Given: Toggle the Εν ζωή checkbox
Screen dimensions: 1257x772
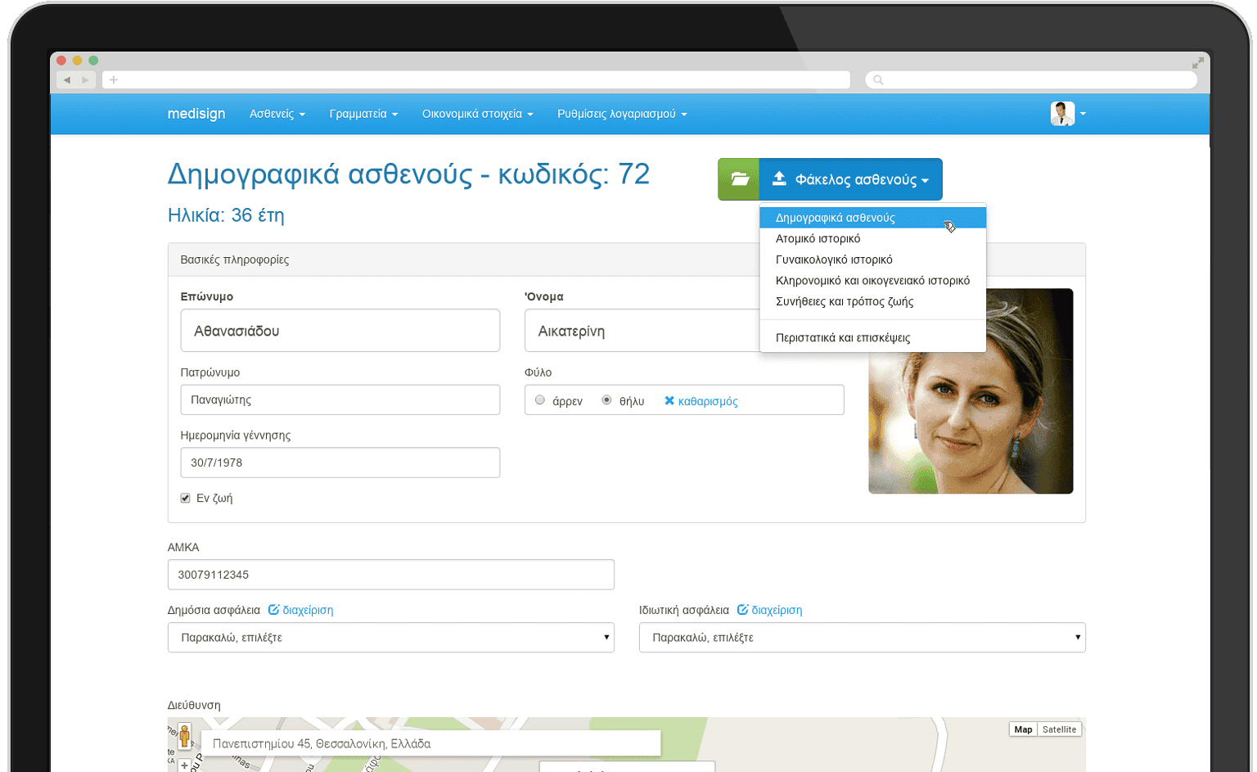Looking at the screenshot, I should pos(186,498).
